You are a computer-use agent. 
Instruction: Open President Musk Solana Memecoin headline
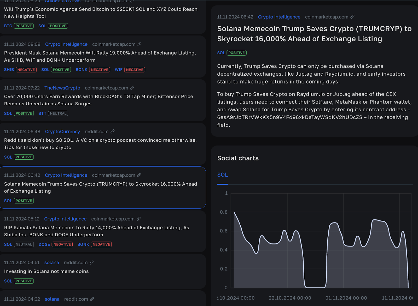tap(100, 56)
